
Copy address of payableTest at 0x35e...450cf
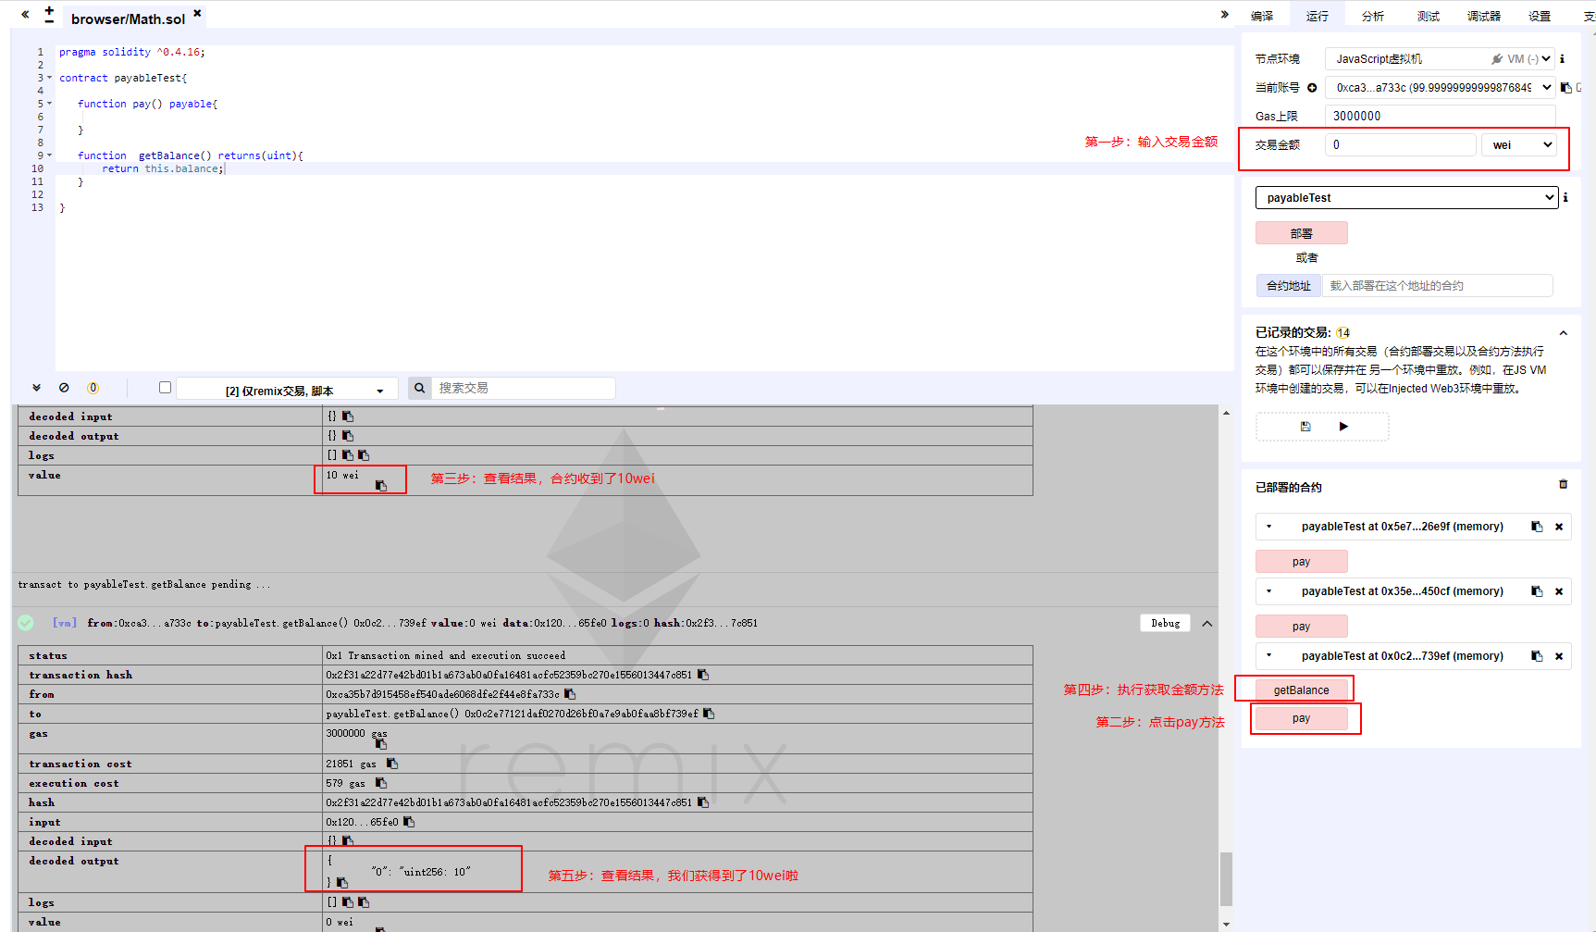(x=1537, y=591)
